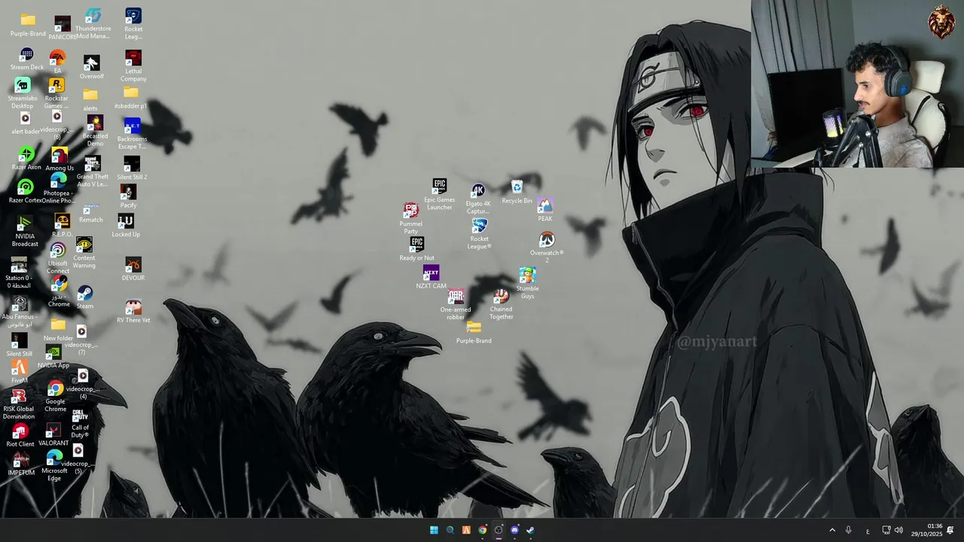Open the Riot Client shortcut
The width and height of the screenshot is (964, 542).
click(x=20, y=436)
